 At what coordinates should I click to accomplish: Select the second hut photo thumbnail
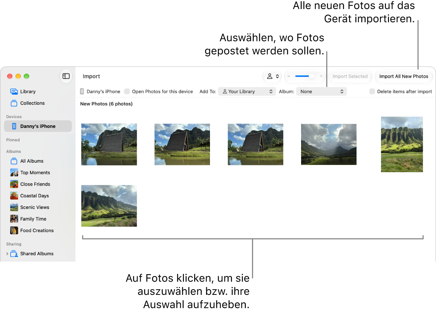click(x=182, y=144)
